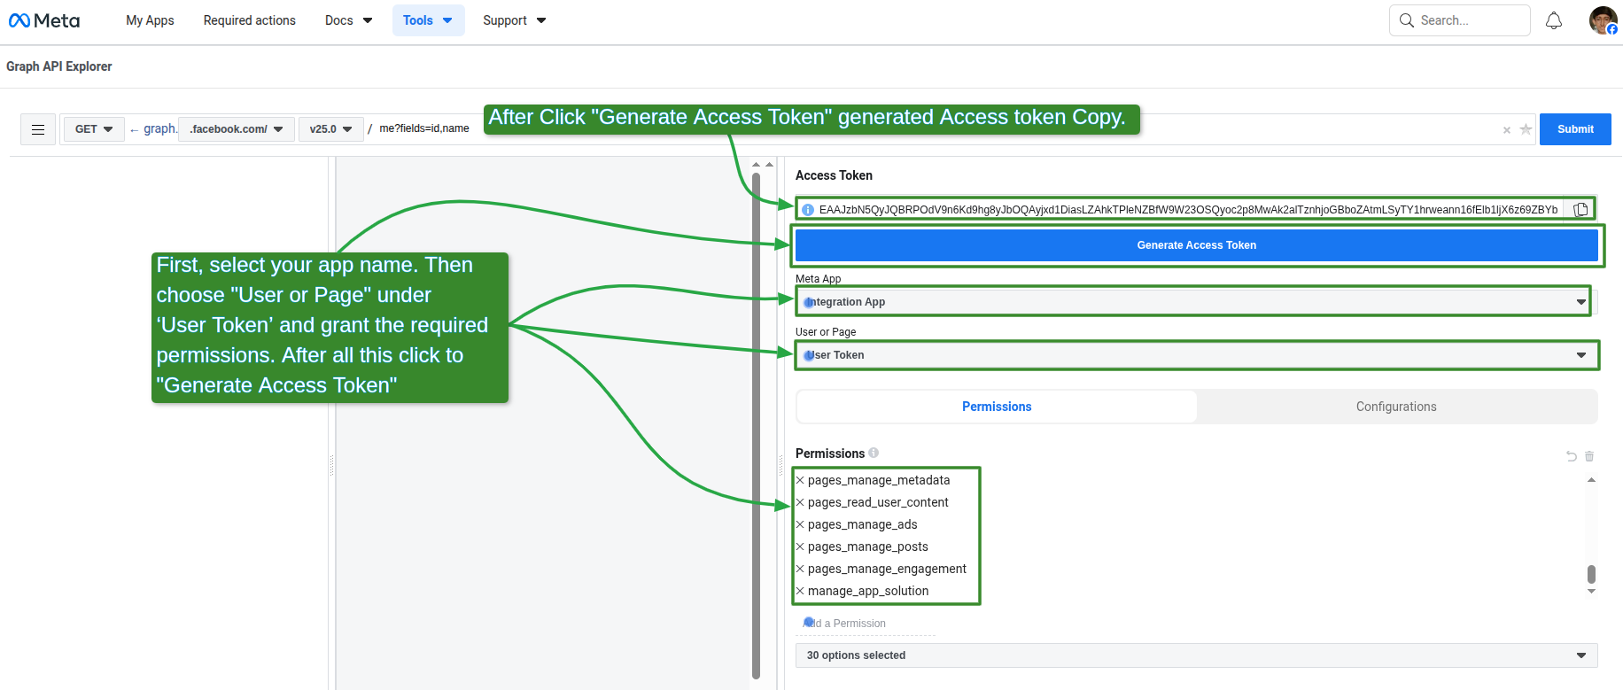The image size is (1623, 690).
Task: Remove the pages_manage_ads permission
Action: click(800, 524)
